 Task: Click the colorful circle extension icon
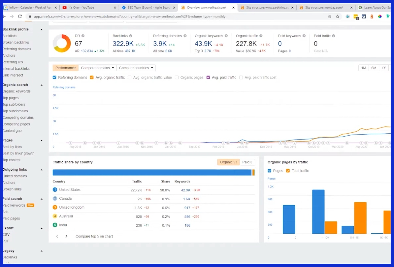coord(380,17)
